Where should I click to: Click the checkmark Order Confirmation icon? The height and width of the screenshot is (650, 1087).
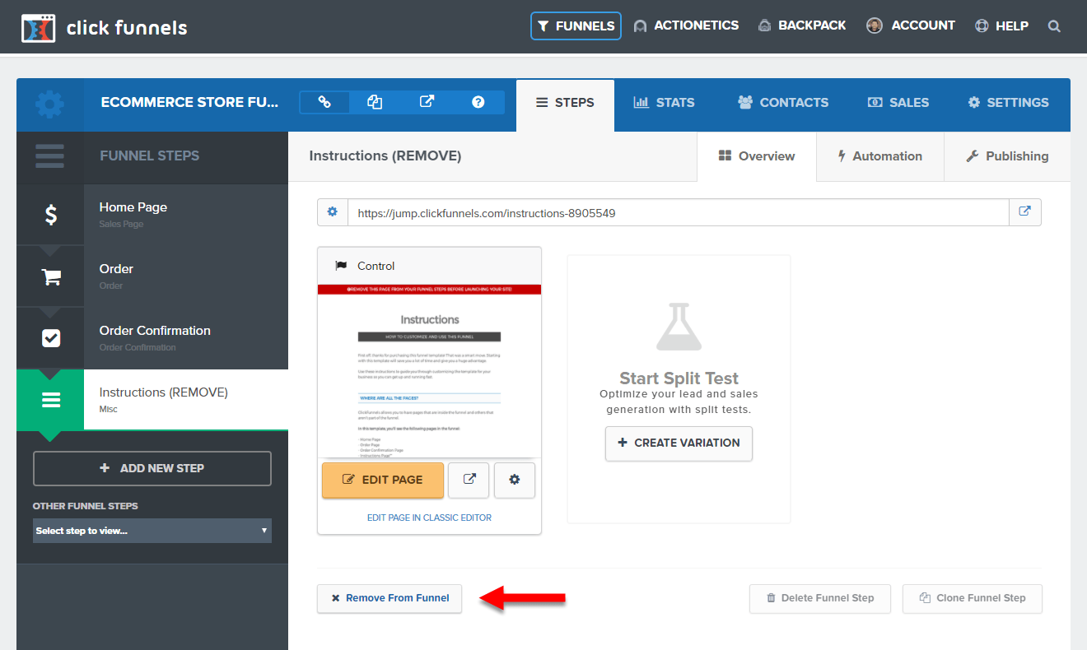point(50,338)
